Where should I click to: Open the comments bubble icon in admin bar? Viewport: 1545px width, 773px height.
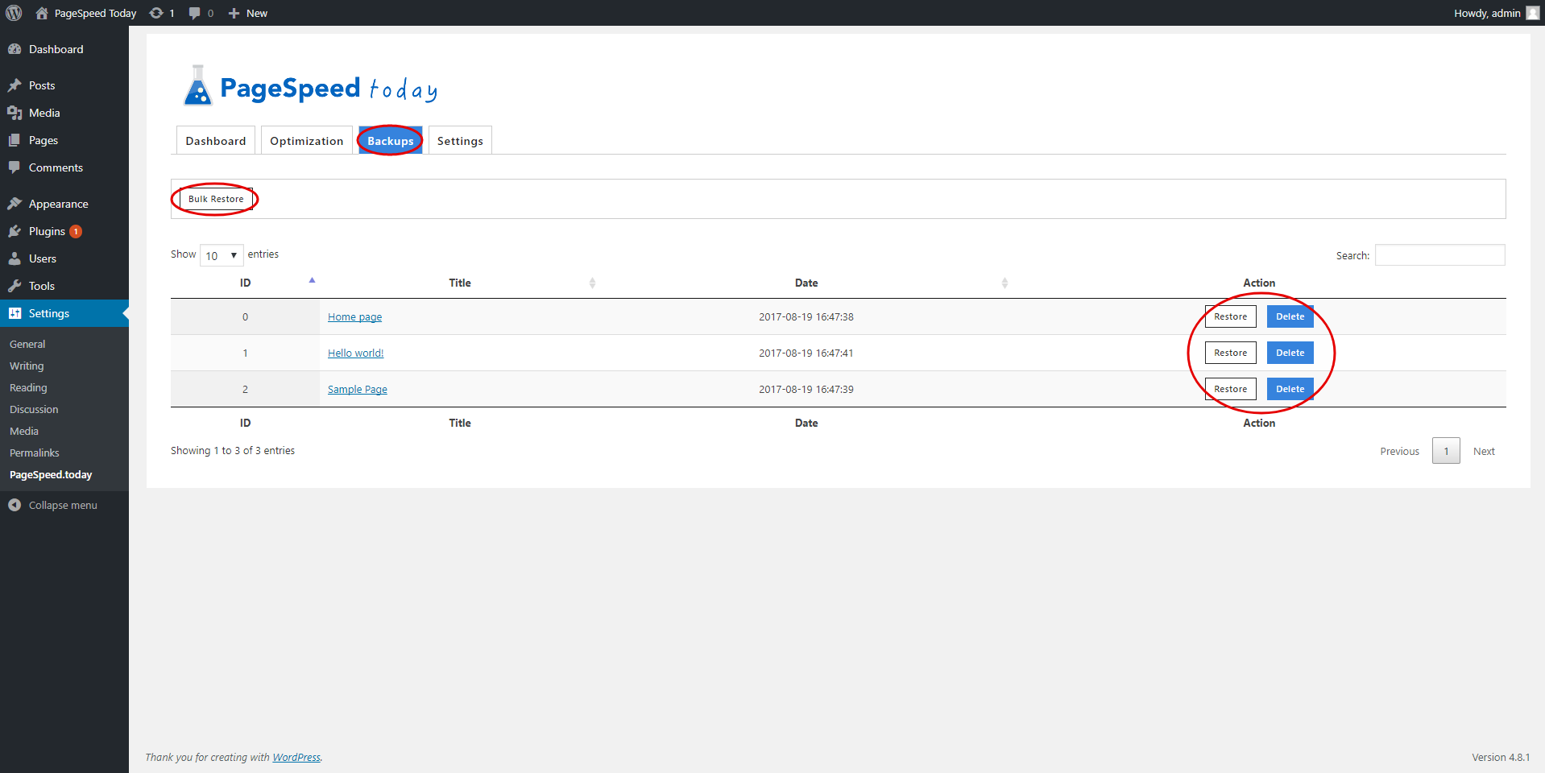[195, 13]
